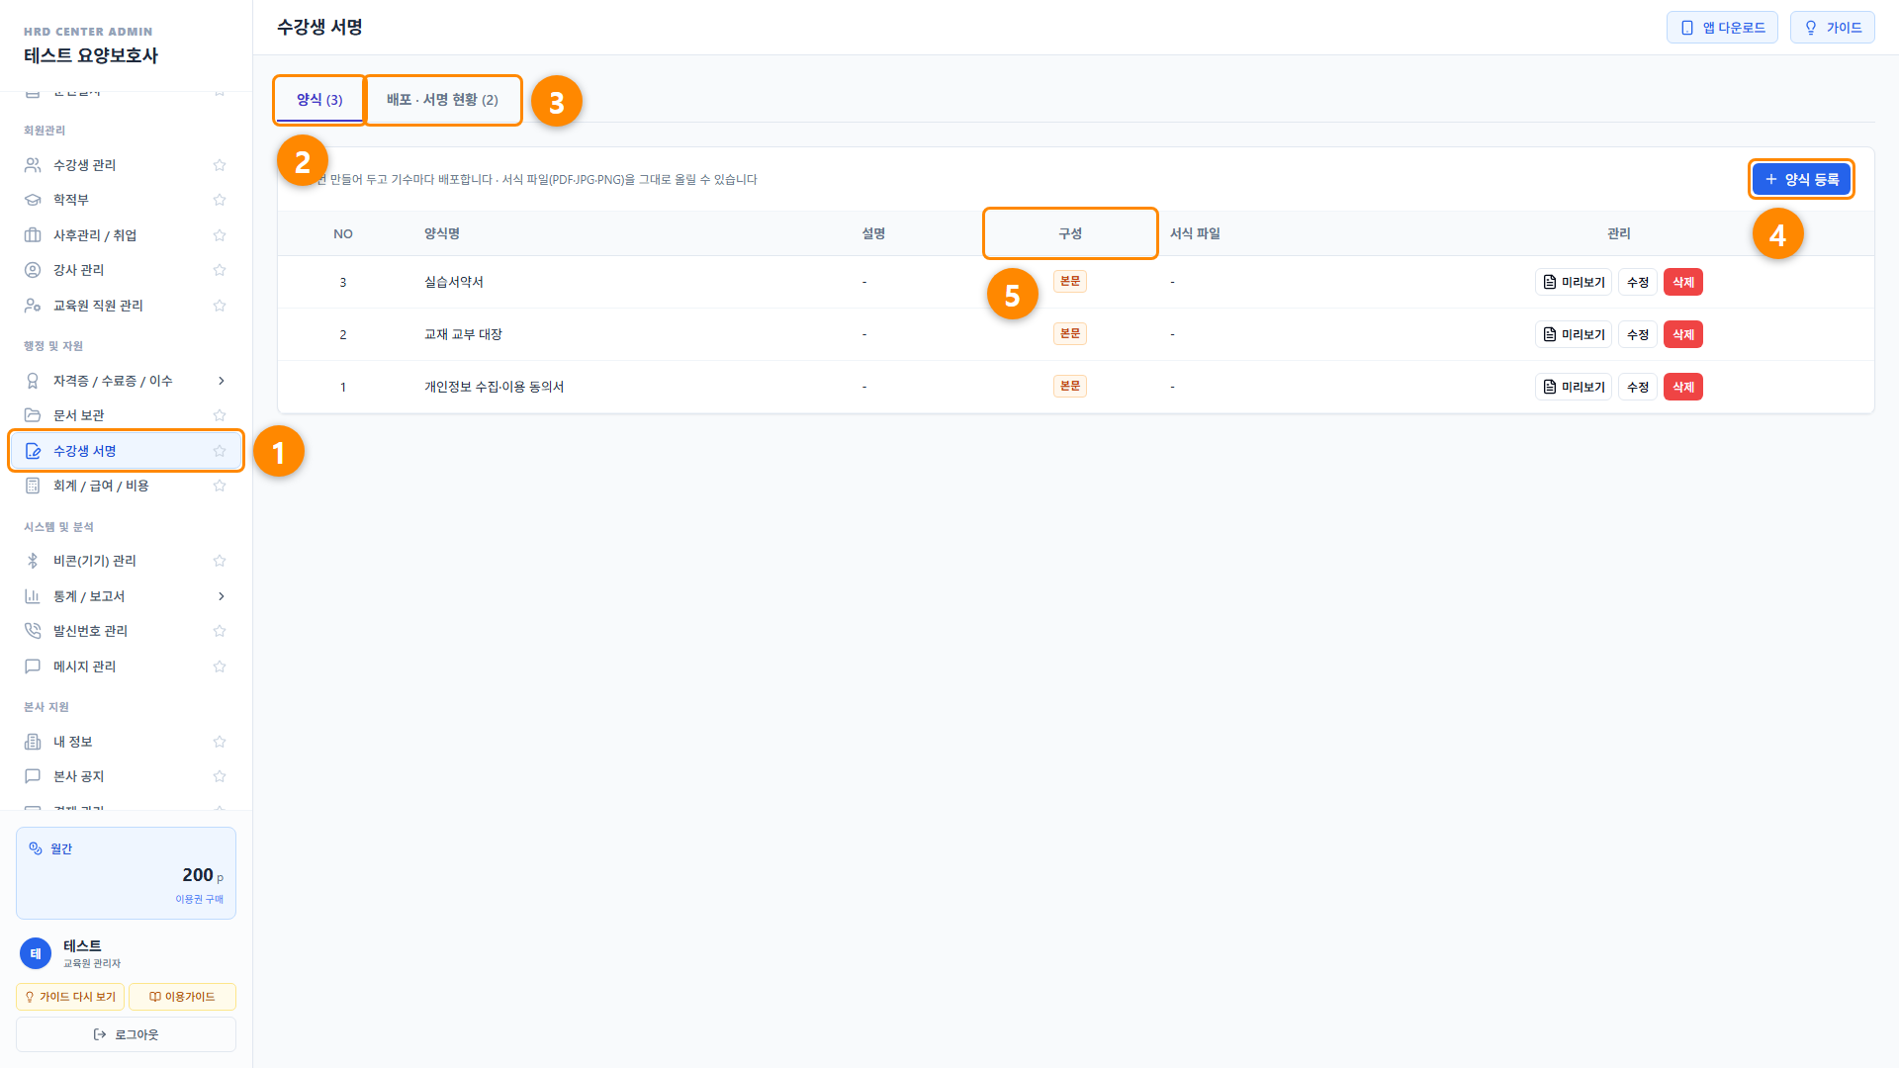
Task: Click the 로그아웃 button
Action: point(126,1034)
